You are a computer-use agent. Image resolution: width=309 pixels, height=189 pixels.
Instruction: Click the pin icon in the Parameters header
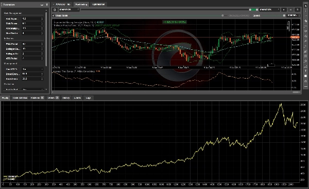click(47, 5)
